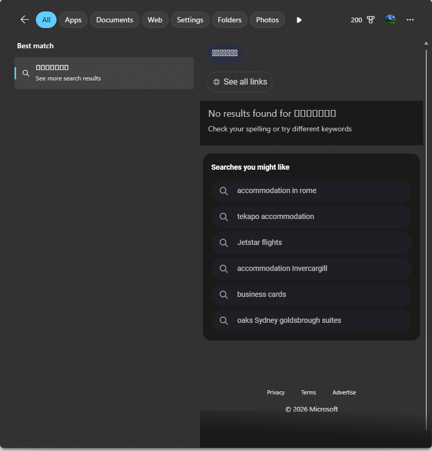
Task: Search for tekapo accommodation
Action: [312, 216]
